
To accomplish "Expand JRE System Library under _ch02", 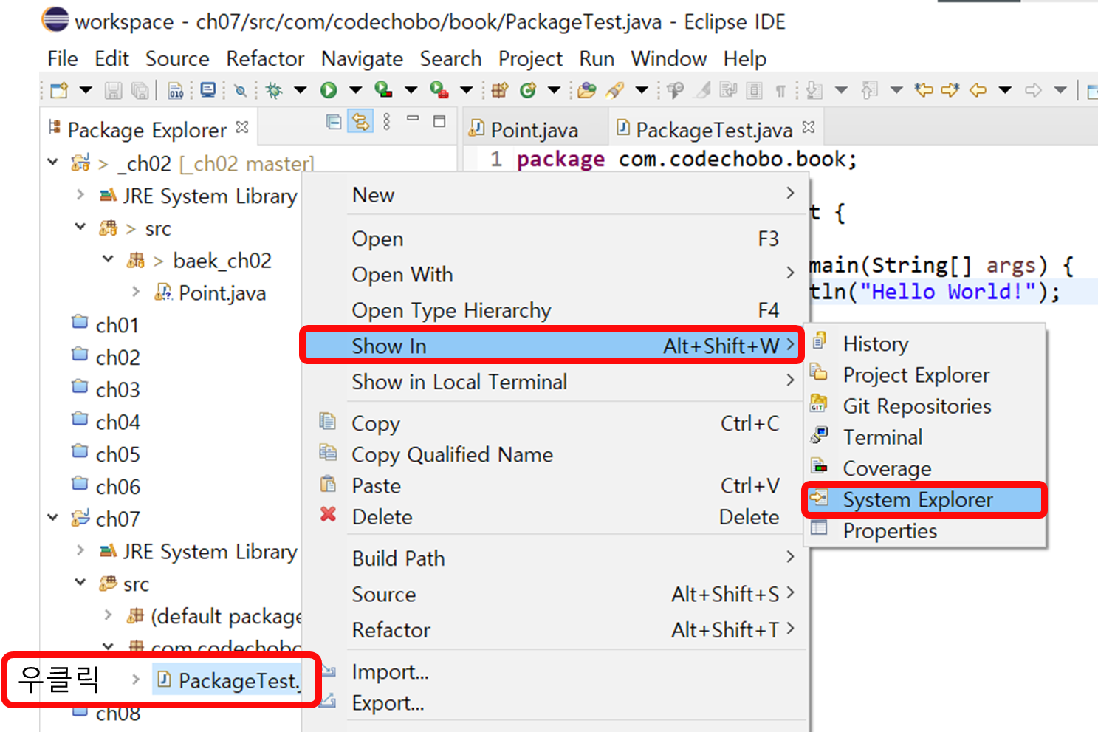I will tap(80, 194).
